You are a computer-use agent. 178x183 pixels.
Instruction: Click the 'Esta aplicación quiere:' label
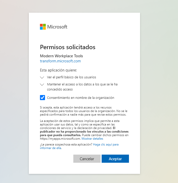tap(58, 70)
